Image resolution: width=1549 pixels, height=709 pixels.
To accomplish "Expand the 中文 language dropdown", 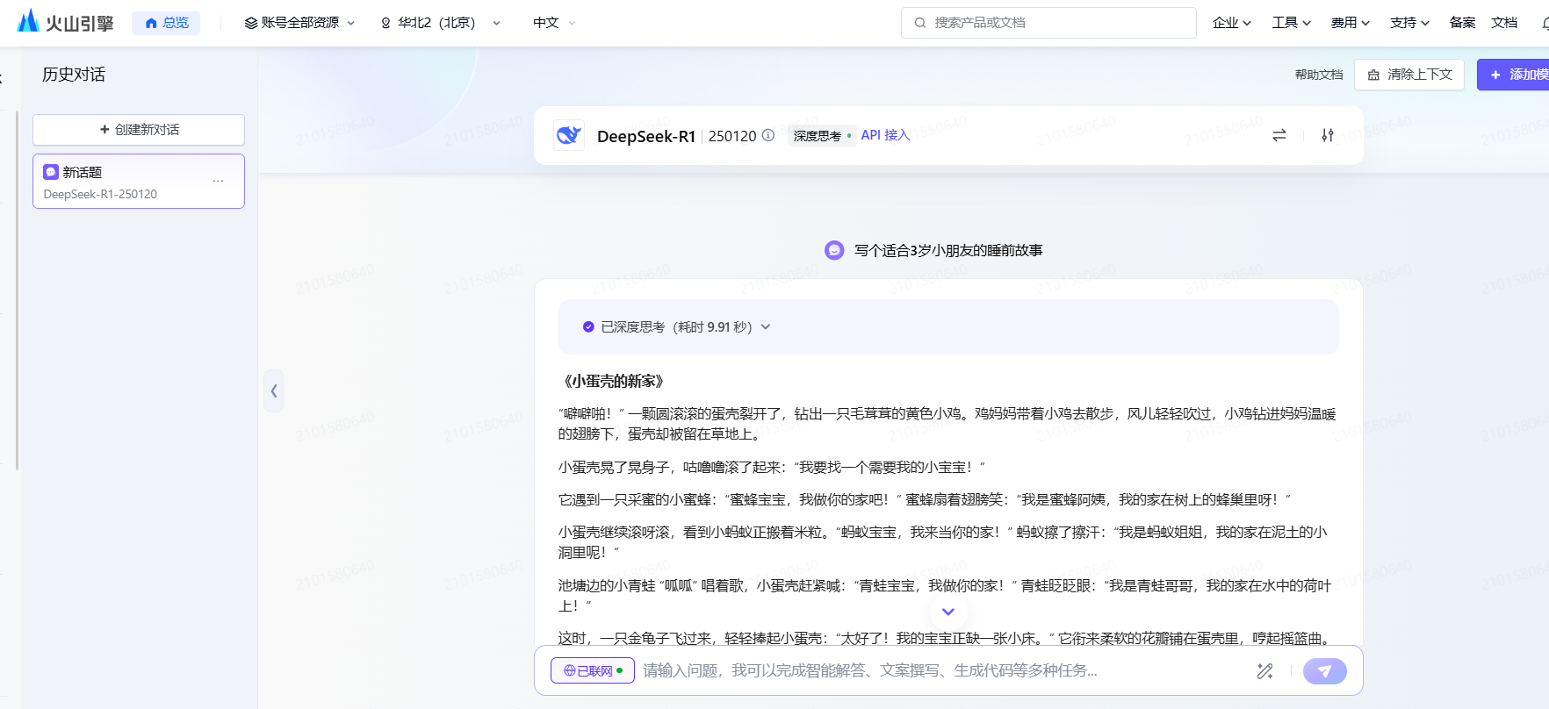I will point(554,23).
